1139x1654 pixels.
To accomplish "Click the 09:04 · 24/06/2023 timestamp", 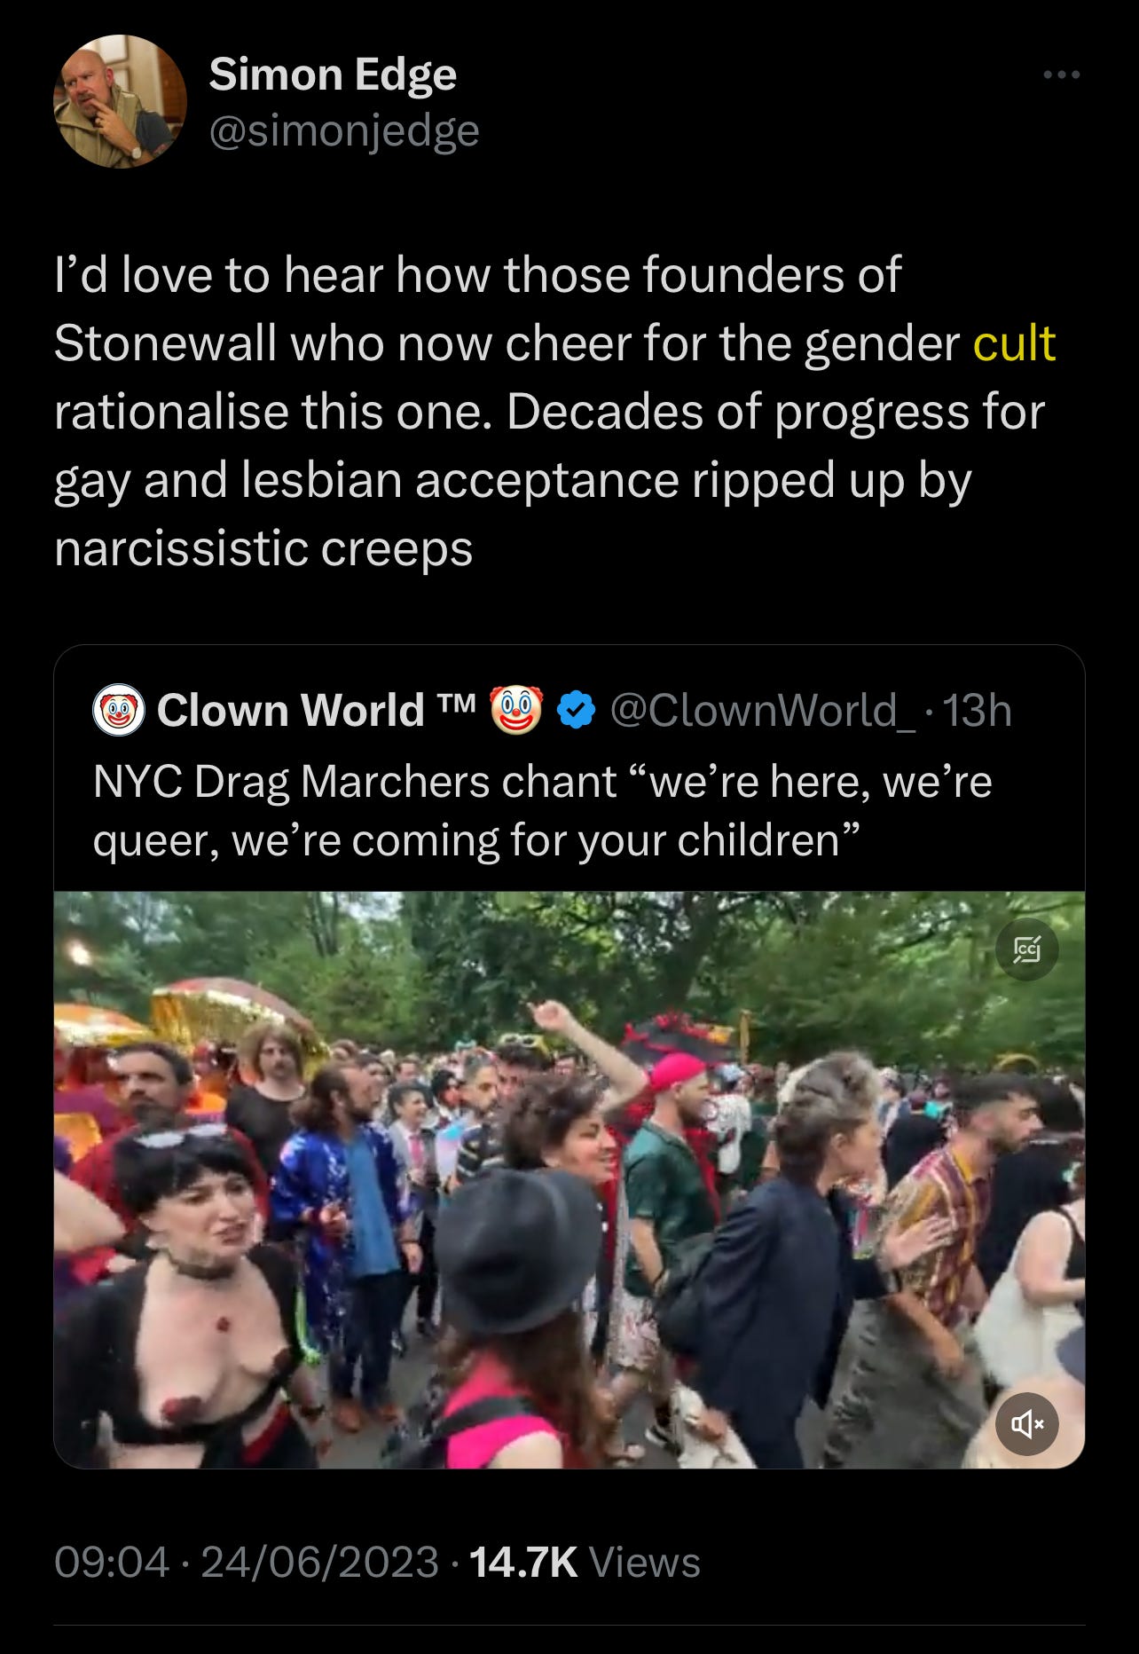I will click(247, 1562).
